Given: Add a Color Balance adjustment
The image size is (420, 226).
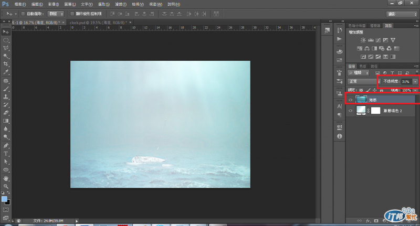Looking at the screenshot, I should [367, 48].
